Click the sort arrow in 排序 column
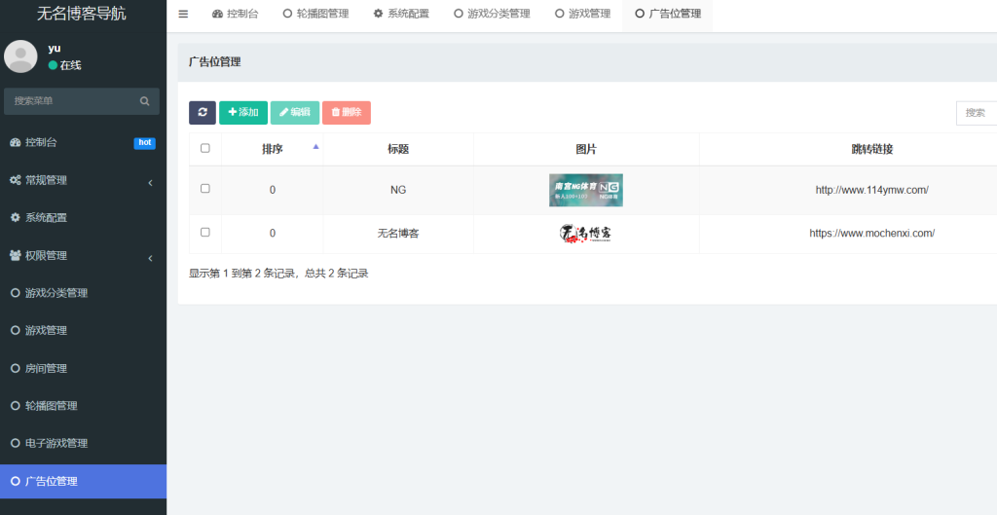 point(316,147)
